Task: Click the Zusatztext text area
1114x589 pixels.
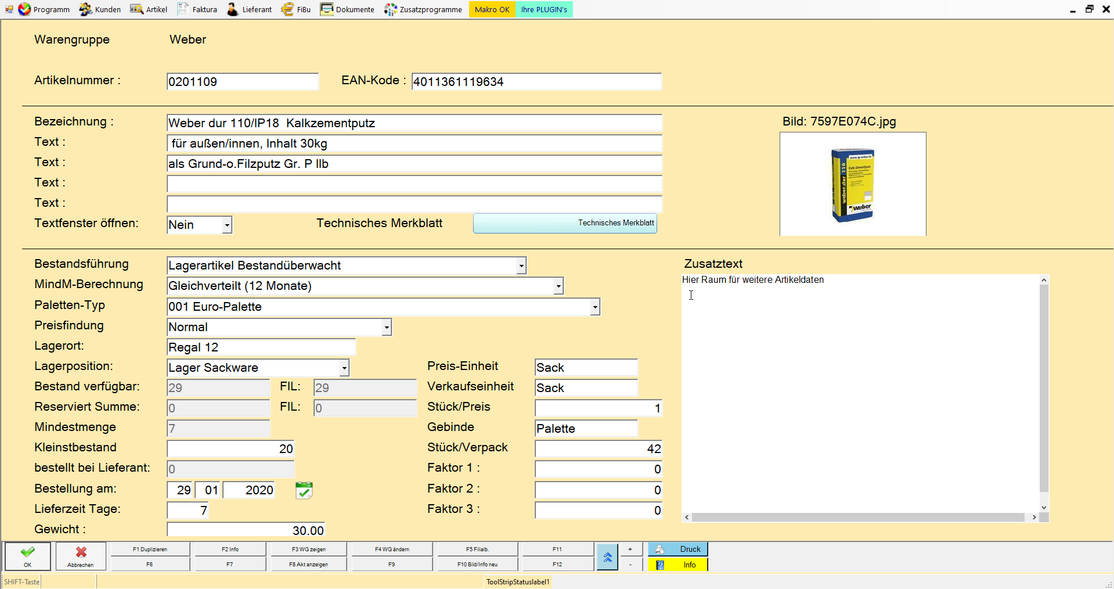Action: 860,393
